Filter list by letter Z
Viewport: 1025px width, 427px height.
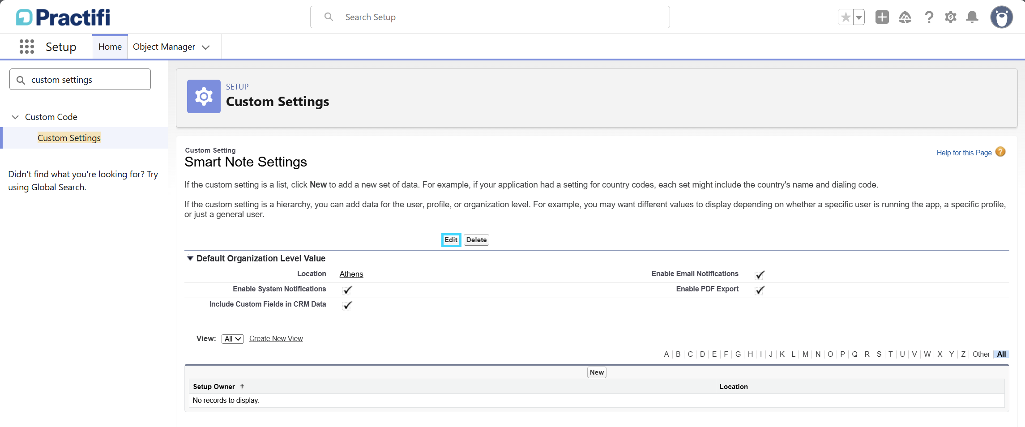click(x=963, y=354)
